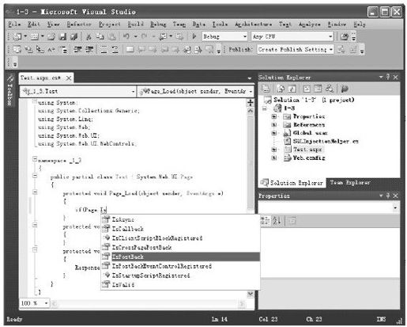Open the Architecture menu

(x=254, y=25)
